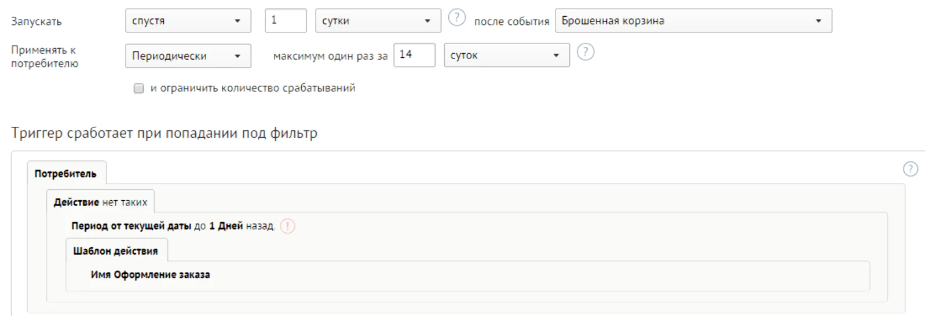Select the 'Действие нет таких' tab

pos(101,202)
